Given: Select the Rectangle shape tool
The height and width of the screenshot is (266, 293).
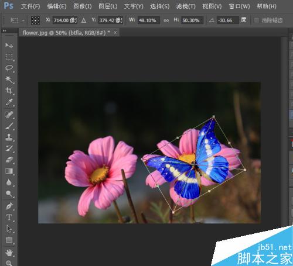Looking at the screenshot, I should point(9,240).
